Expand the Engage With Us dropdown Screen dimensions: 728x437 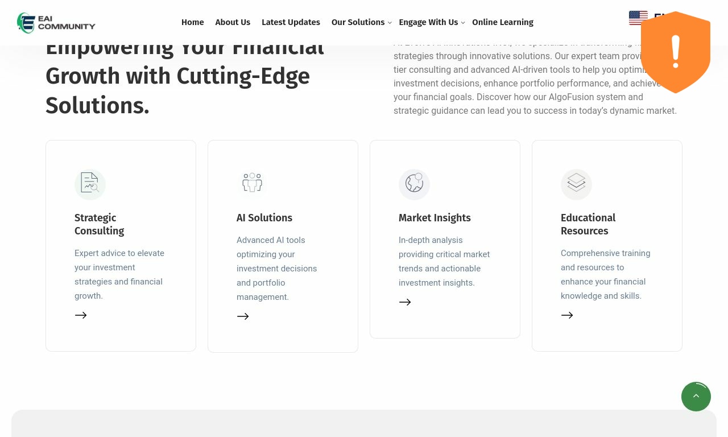(x=432, y=23)
